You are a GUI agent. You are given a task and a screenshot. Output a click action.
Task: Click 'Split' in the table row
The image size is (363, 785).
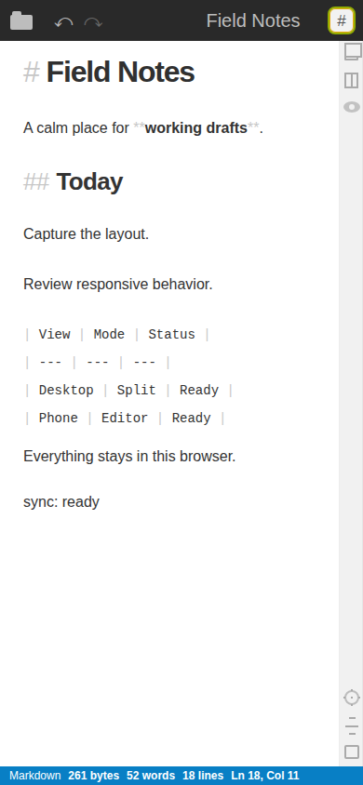point(137,391)
